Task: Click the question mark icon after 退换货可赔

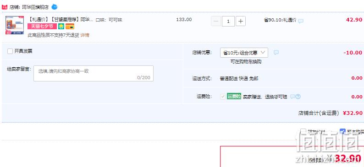Action: [298, 97]
